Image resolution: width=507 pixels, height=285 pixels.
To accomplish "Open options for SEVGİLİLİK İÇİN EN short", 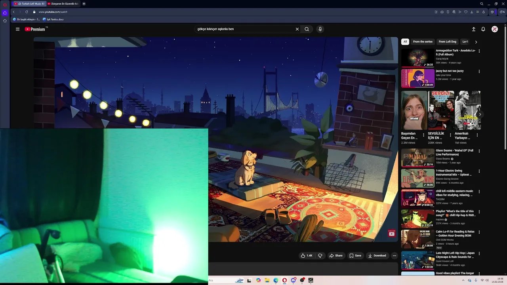I will point(450,135).
